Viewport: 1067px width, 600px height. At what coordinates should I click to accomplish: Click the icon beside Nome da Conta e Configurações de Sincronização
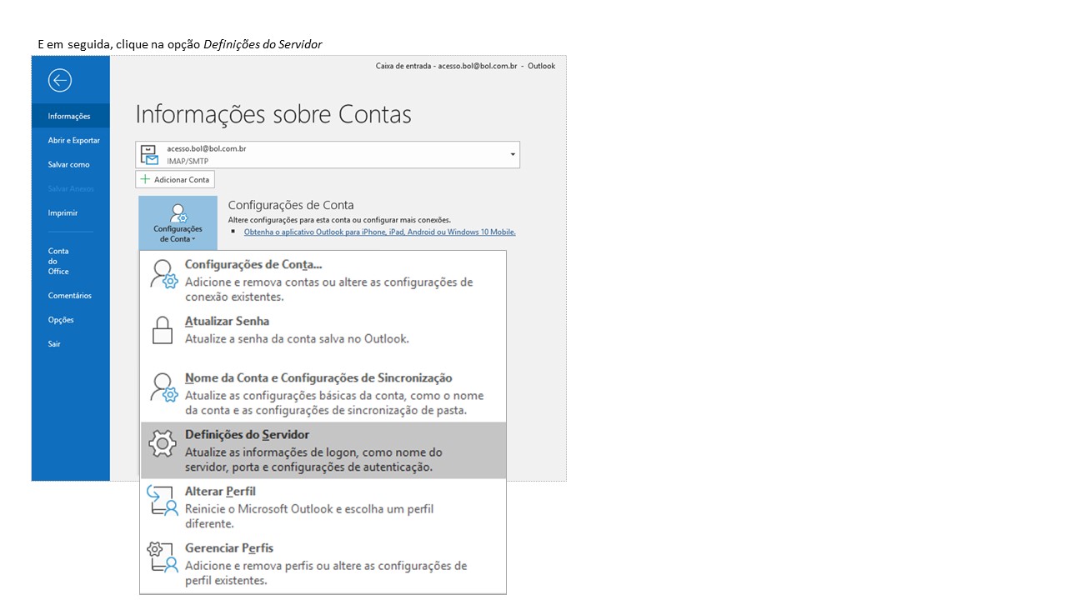(163, 387)
